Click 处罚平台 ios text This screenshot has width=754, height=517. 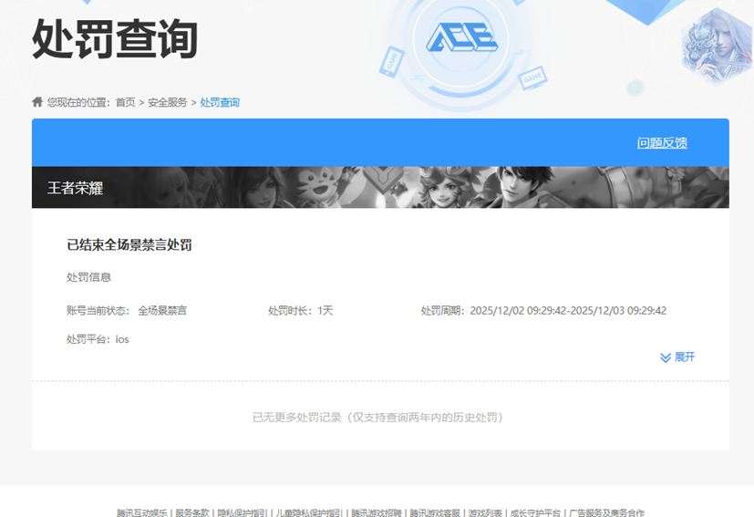click(x=98, y=339)
